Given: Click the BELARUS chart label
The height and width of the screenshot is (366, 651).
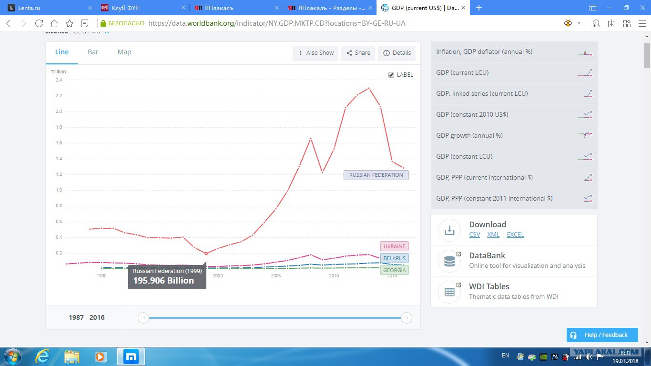Looking at the screenshot, I should click(394, 258).
